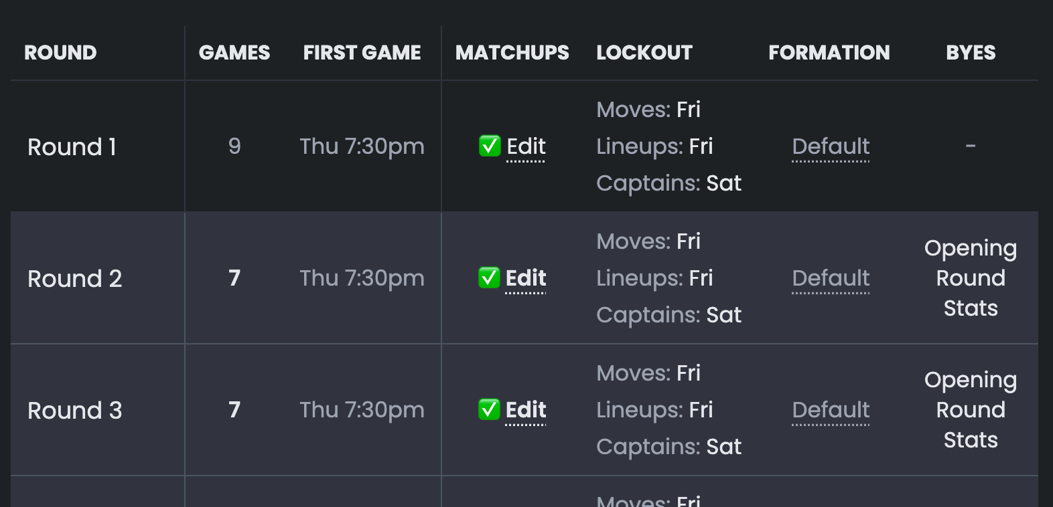Click the LOCKOUT column header
Screen dimensions: 1053x507
pyautogui.click(x=644, y=53)
